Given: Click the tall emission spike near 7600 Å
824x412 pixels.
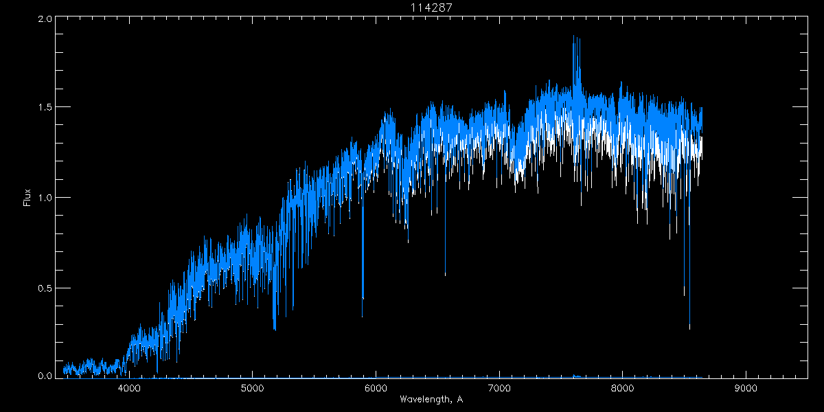Looking at the screenshot, I should coord(576,48).
